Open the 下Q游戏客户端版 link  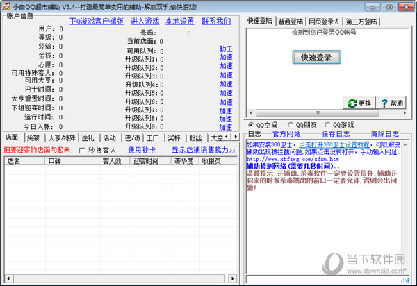(x=97, y=22)
